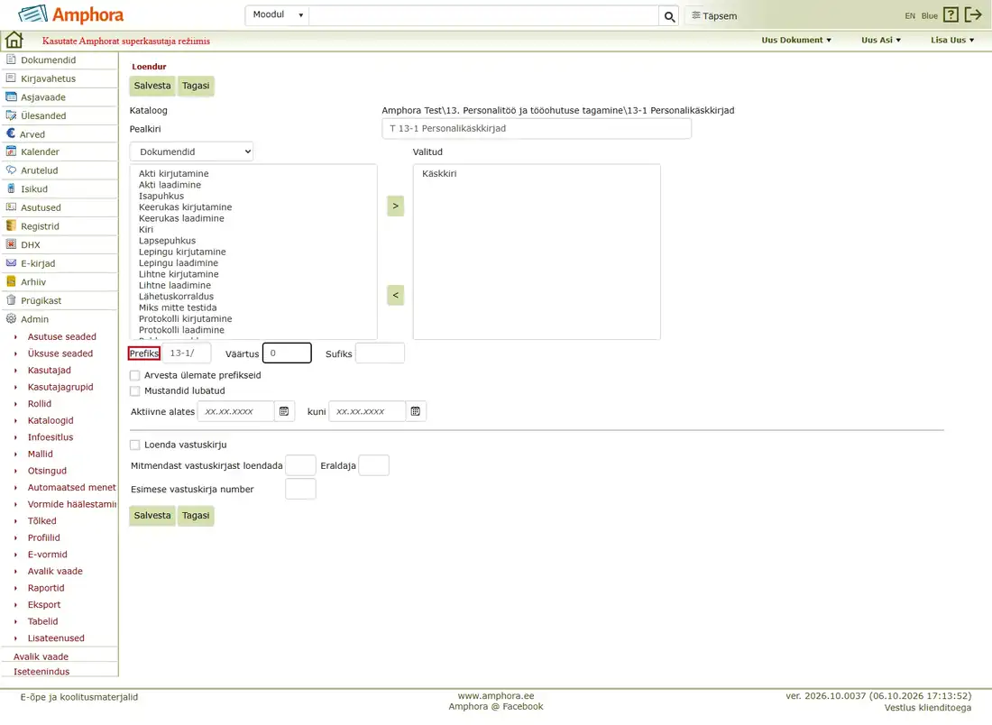Open the Isikud sidebar icon
Image resolution: width=992 pixels, height=725 pixels.
[11, 188]
